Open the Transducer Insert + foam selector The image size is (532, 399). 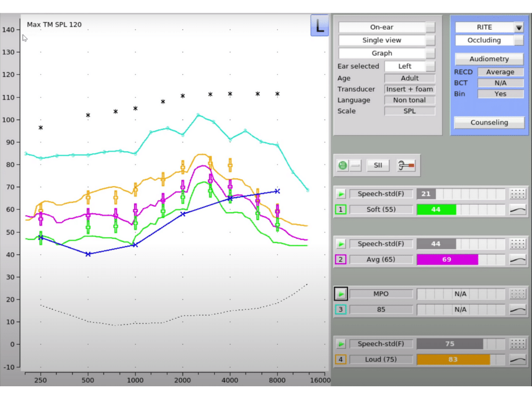tap(410, 89)
